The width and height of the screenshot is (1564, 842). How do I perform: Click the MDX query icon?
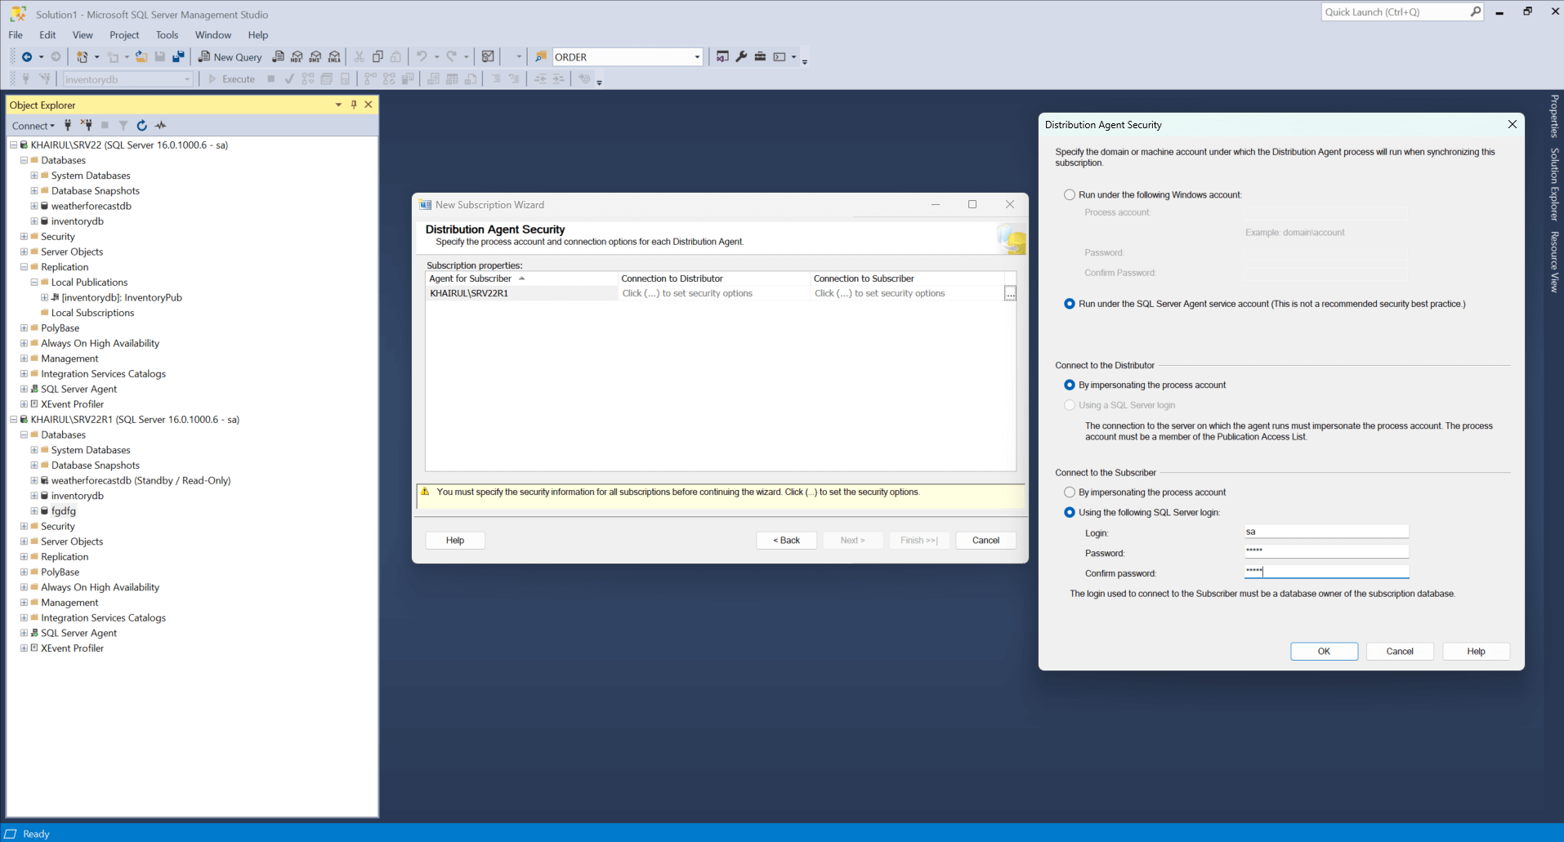(297, 57)
